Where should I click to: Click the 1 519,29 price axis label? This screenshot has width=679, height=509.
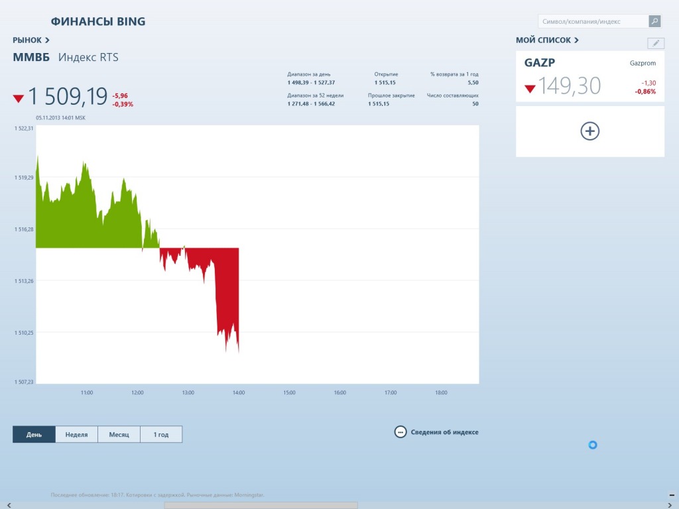[x=24, y=178]
